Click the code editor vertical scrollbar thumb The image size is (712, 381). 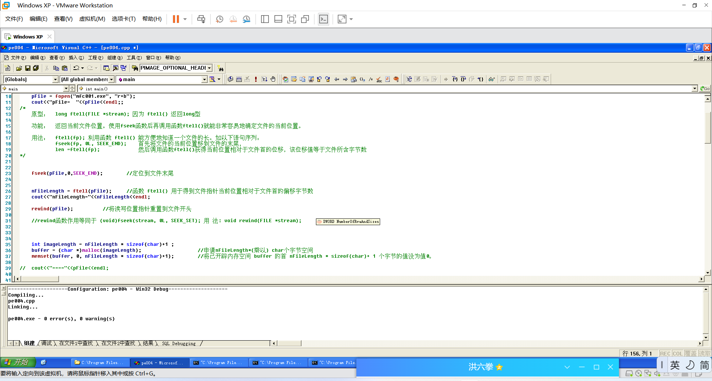[708, 127]
